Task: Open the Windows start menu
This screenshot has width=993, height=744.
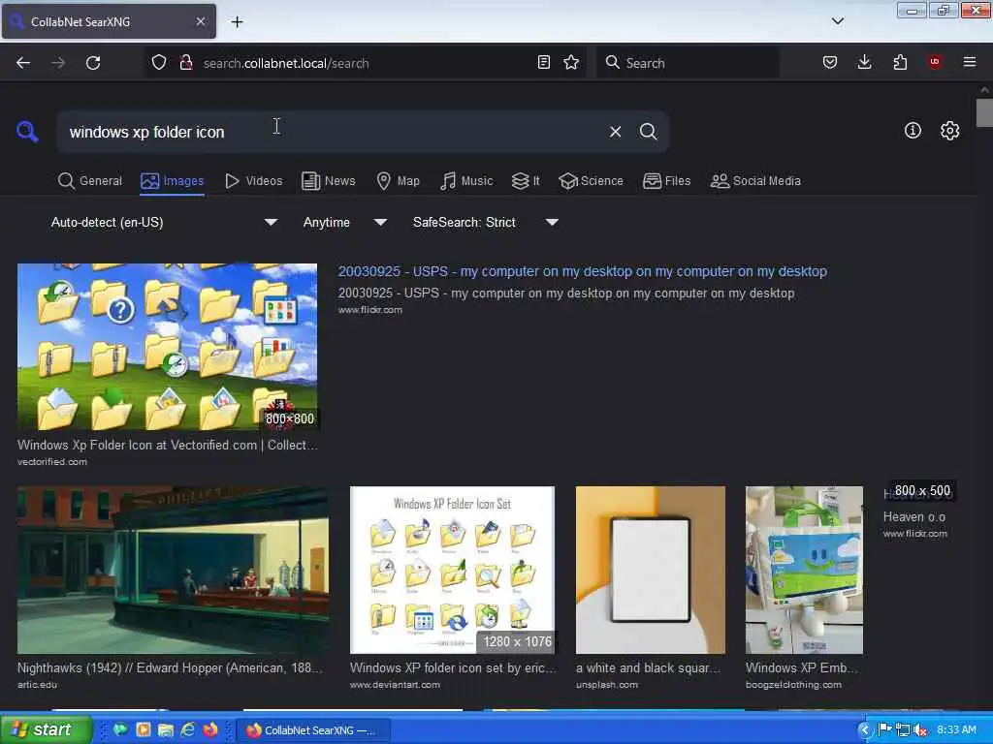Action: 45,729
